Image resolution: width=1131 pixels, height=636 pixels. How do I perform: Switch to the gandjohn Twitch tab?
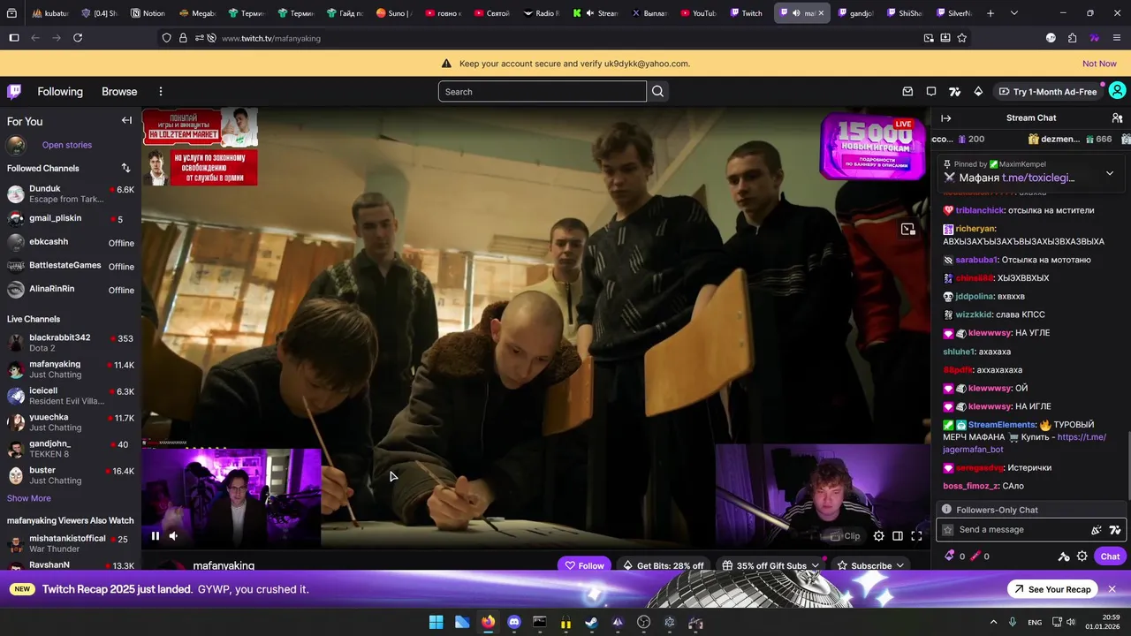pos(854,13)
